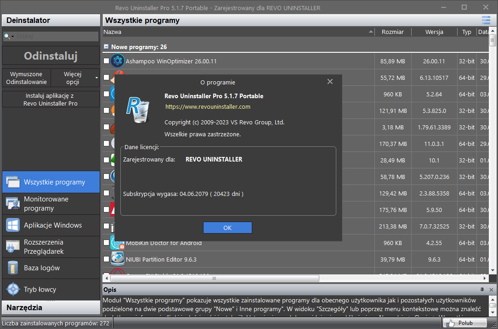498x329 pixels.
Task: Sort by the Typ column
Action: coord(467,32)
